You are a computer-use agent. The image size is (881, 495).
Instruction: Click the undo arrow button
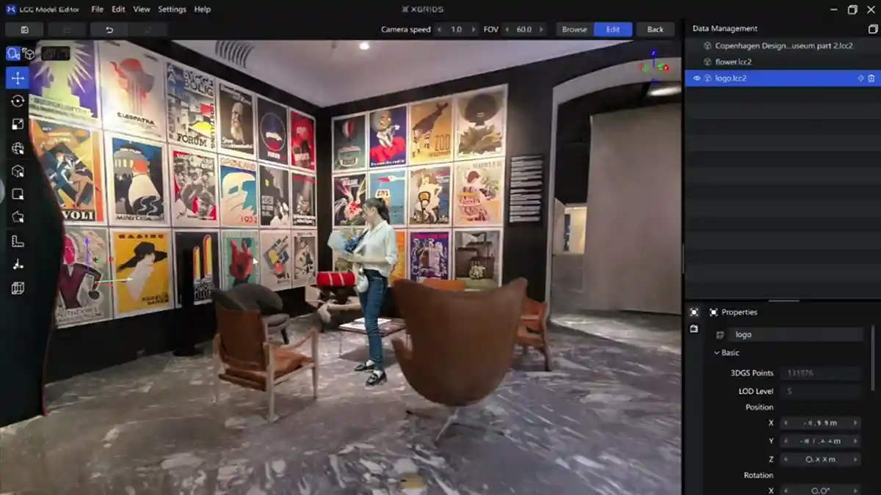(x=109, y=29)
